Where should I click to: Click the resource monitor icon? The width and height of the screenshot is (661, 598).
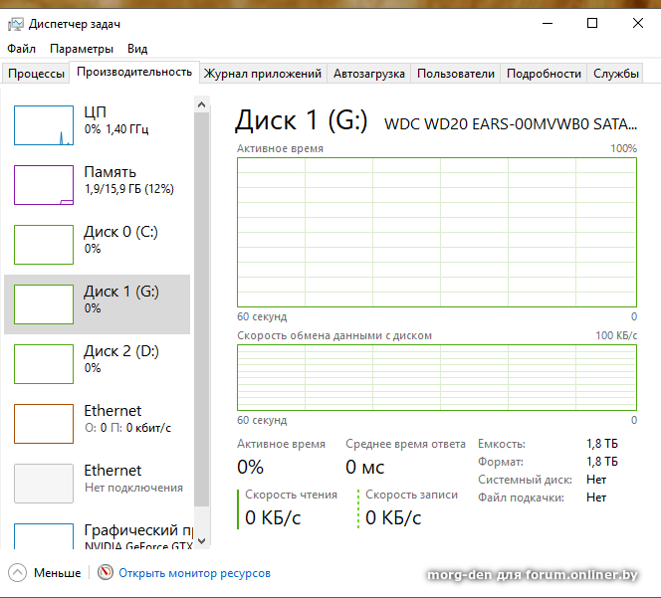pyautogui.click(x=106, y=573)
